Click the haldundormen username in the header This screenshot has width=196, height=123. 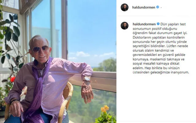click(x=144, y=7)
